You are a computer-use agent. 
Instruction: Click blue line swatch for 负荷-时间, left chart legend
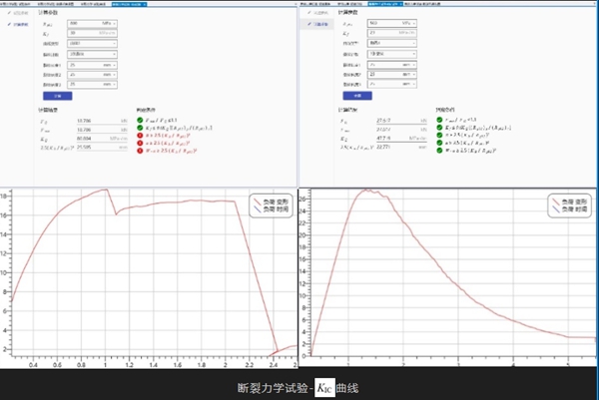tap(258, 209)
